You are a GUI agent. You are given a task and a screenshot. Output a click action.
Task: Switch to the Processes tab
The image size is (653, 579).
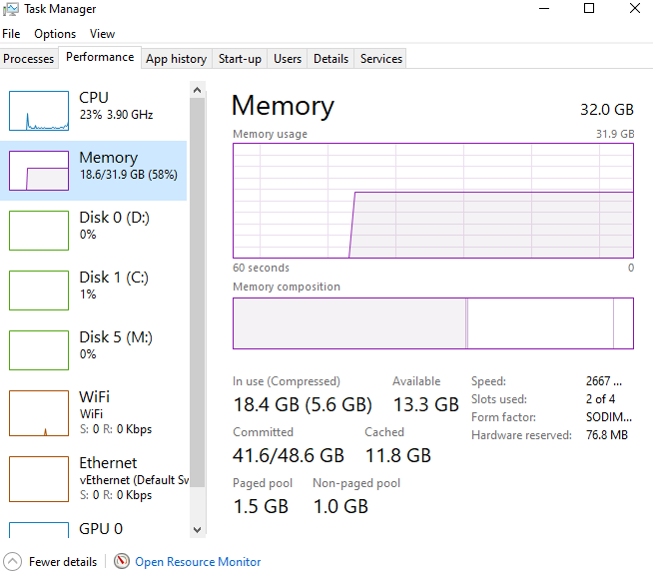[29, 59]
